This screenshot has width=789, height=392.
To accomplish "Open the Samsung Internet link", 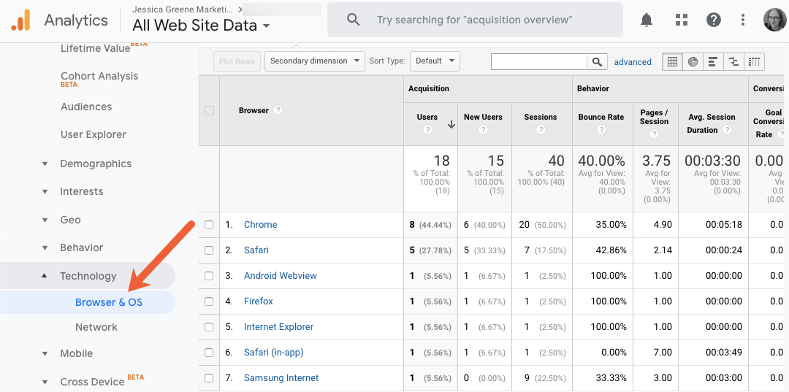I will (281, 378).
